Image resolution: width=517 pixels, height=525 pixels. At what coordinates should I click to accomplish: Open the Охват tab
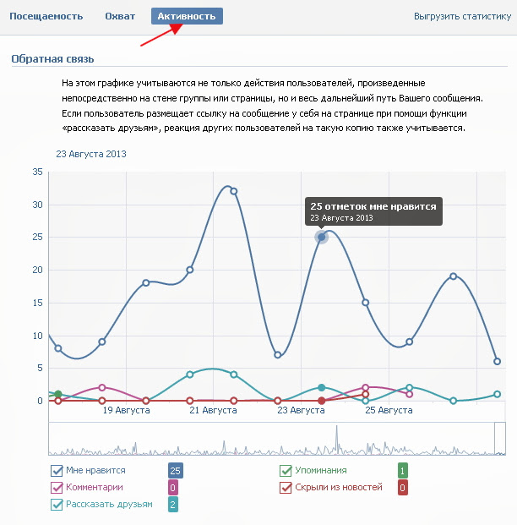[x=120, y=16]
